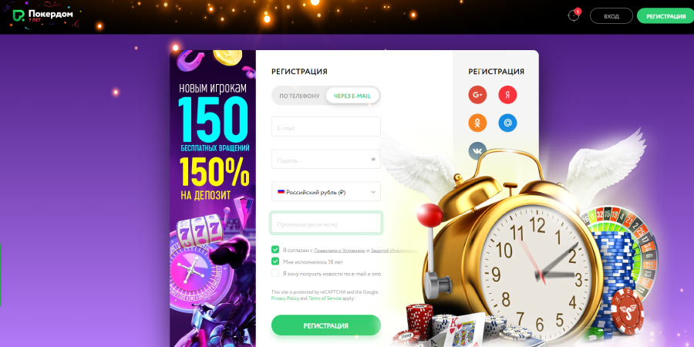The height and width of the screenshot is (347, 694).
Task: Register with Yandex red icon
Action: [x=507, y=94]
